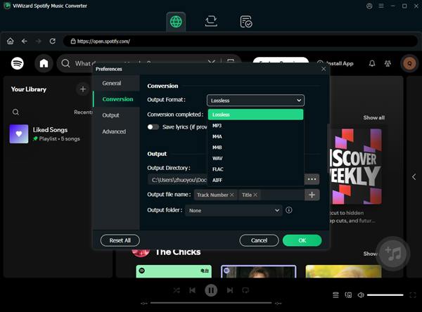The width and height of the screenshot is (422, 312).
Task: Open notifications bell icon
Action: [x=372, y=63]
